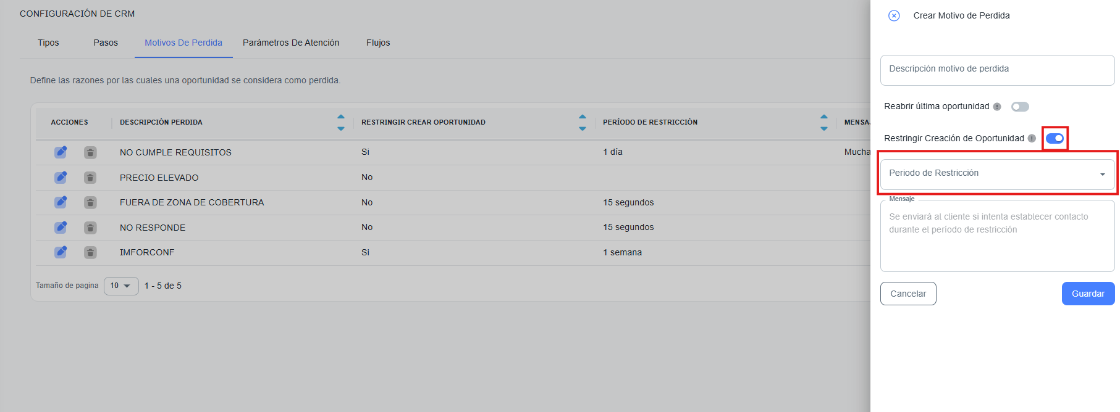Viewport: 1120px width, 412px height.
Task: Open the page size dropdown showing 10
Action: [x=121, y=286]
